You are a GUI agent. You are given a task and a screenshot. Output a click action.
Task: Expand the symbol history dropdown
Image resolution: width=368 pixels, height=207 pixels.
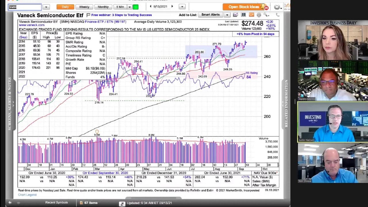pyautogui.click(x=46, y=7)
